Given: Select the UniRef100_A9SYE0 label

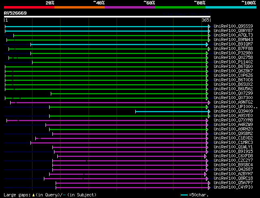Looking at the screenshot, I should click(x=233, y=116).
